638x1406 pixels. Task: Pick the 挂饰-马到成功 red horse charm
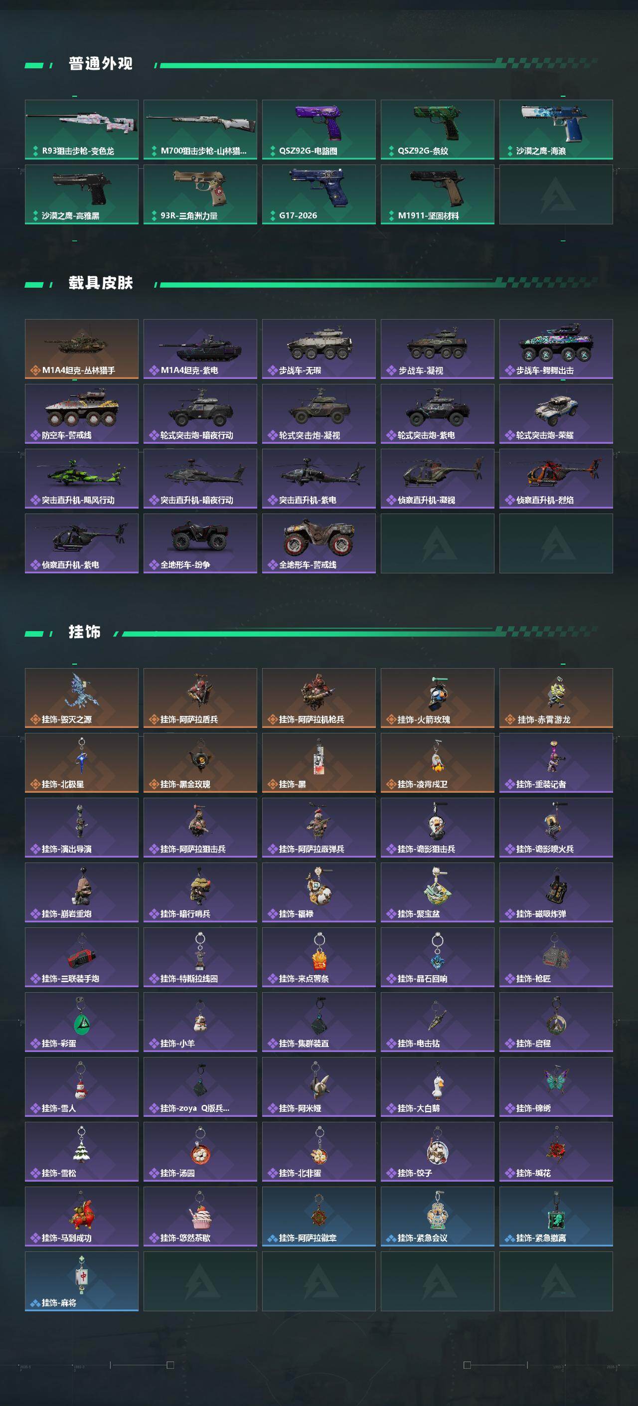(81, 1216)
